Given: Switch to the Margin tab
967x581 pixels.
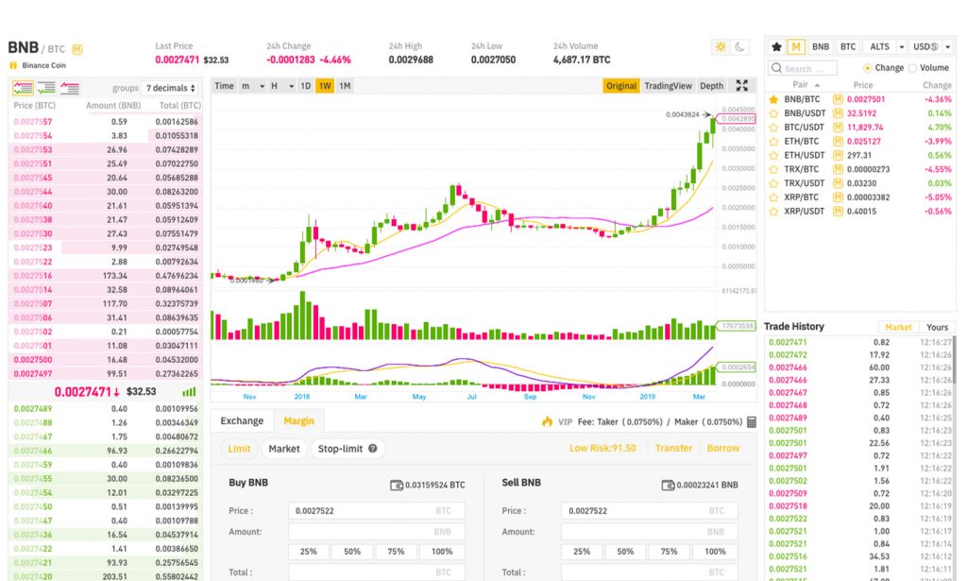Looking at the screenshot, I should (299, 420).
